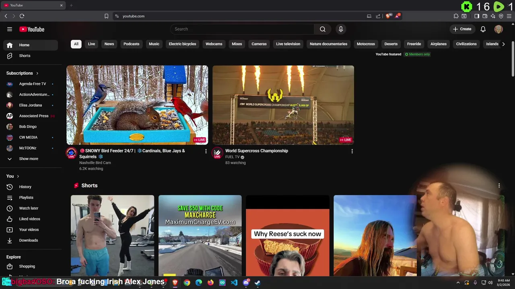This screenshot has height=289, width=515.
Task: Go to Home in the sidebar
Action: click(x=31, y=45)
